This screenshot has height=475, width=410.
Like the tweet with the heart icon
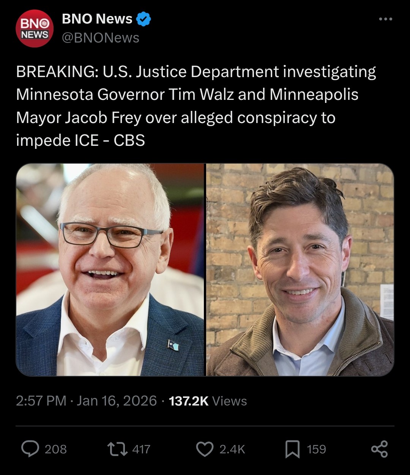(x=205, y=449)
